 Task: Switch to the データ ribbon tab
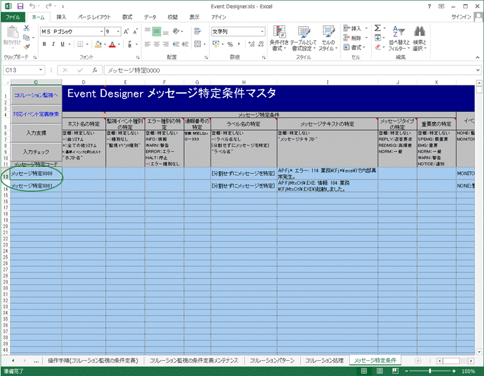coord(150,17)
